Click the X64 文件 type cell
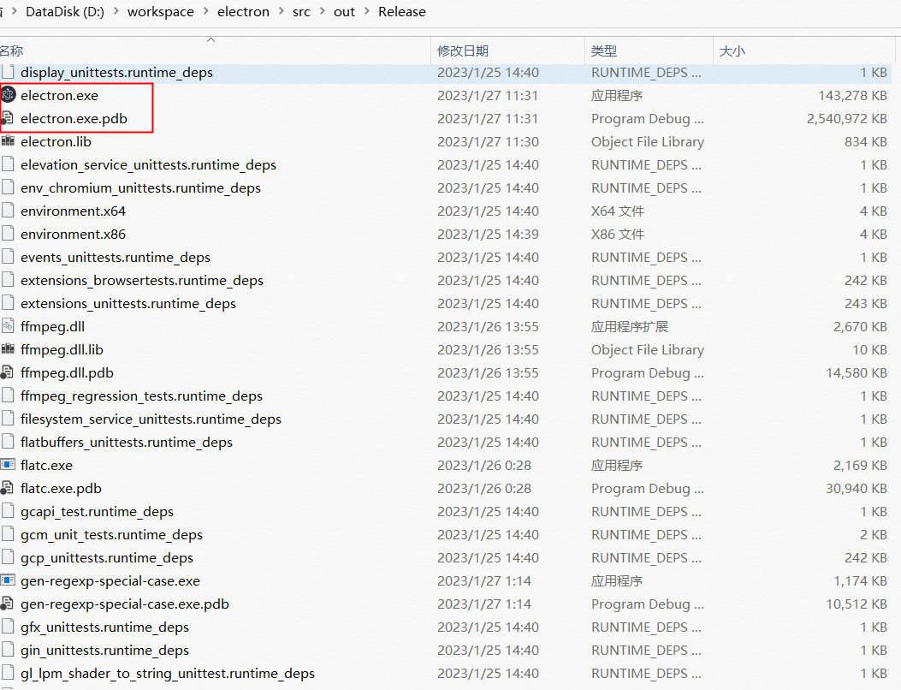This screenshot has height=690, width=901. pyautogui.click(x=618, y=211)
